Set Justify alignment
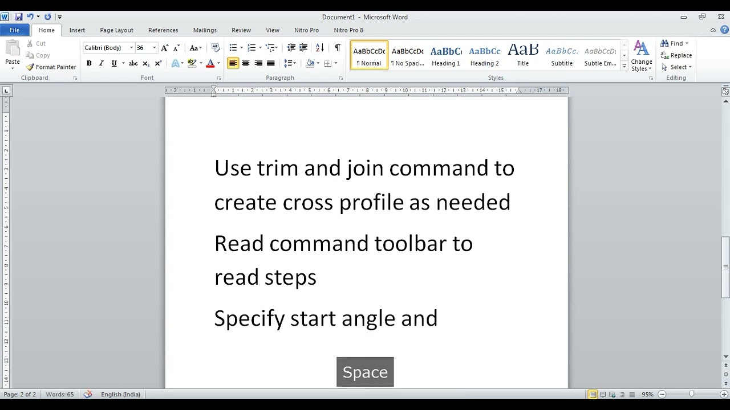Screen dimensions: 730x410 tap(271, 63)
